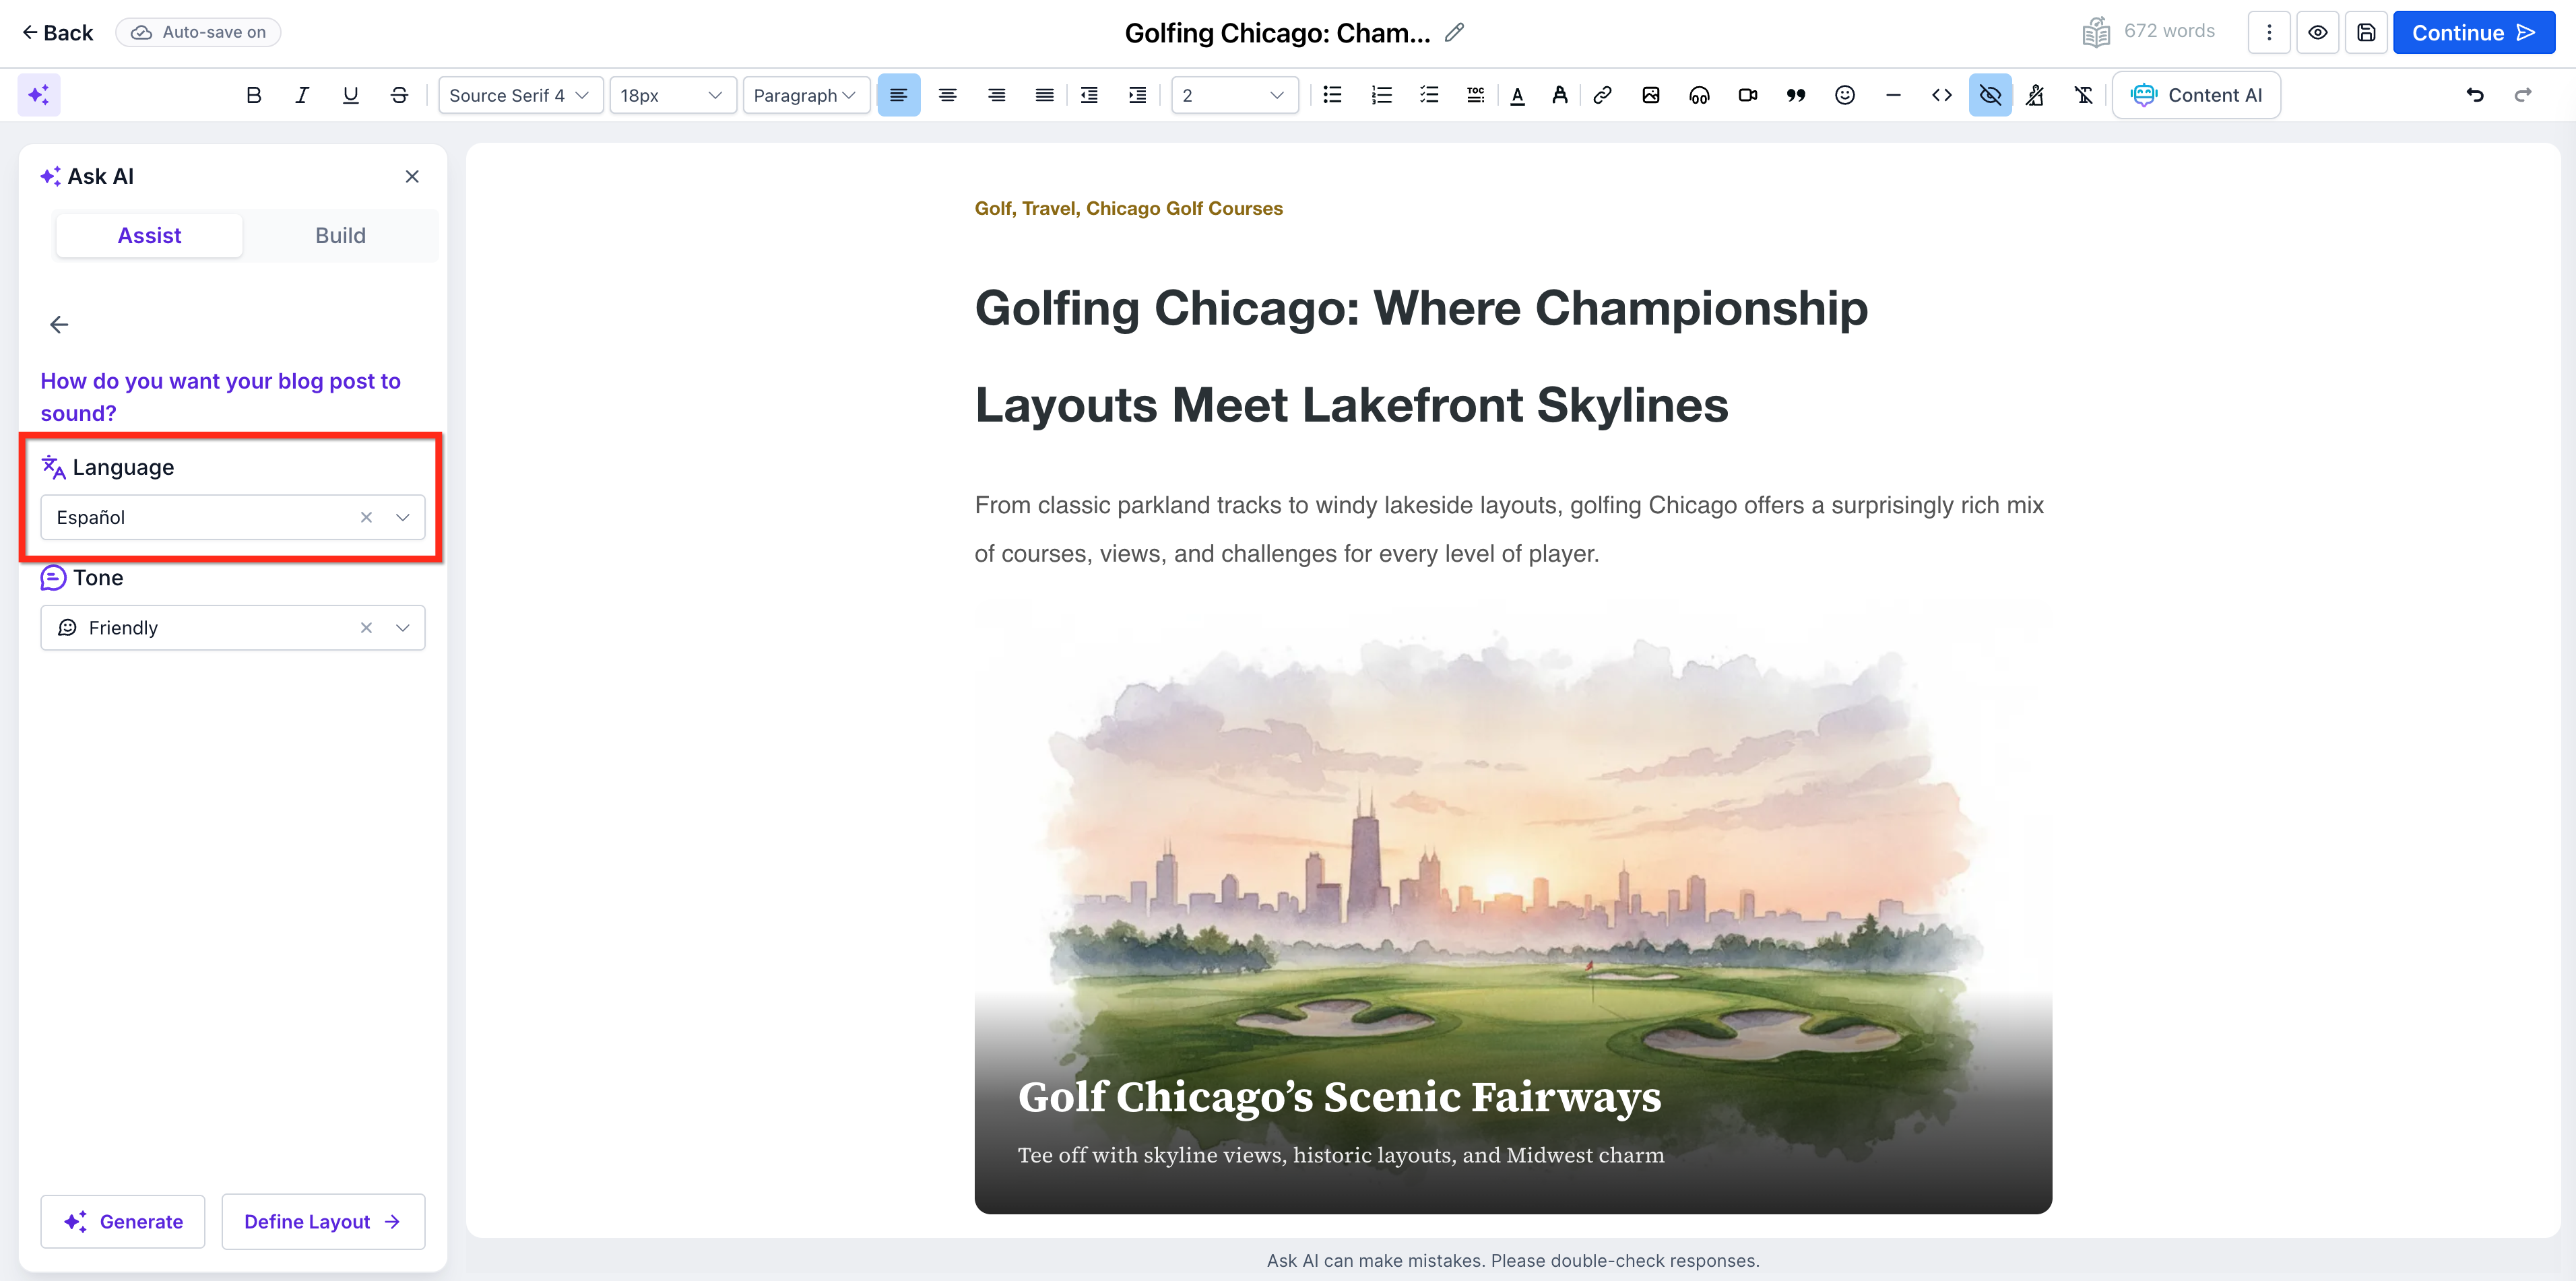Add a blockquote with quote icon
Viewport: 2576px width, 1281px height.
pyautogui.click(x=1796, y=95)
